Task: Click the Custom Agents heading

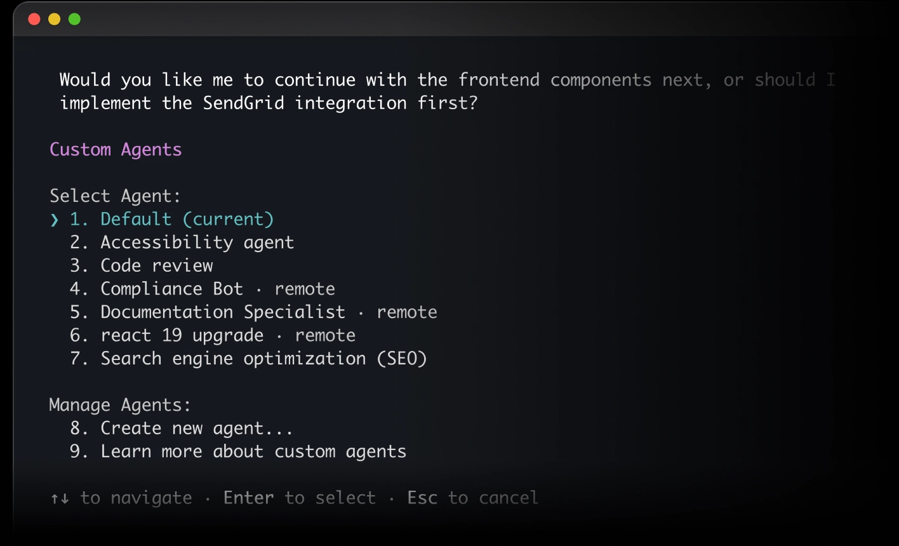Action: pyautogui.click(x=116, y=149)
